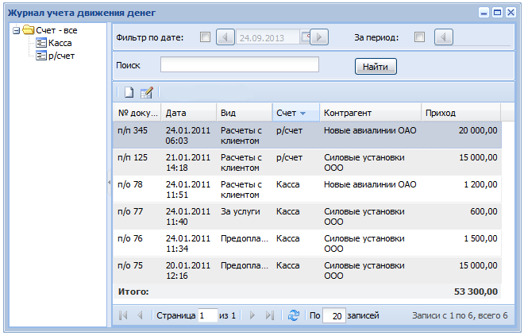
Task: Click the Поиск search input field
Action: point(240,64)
